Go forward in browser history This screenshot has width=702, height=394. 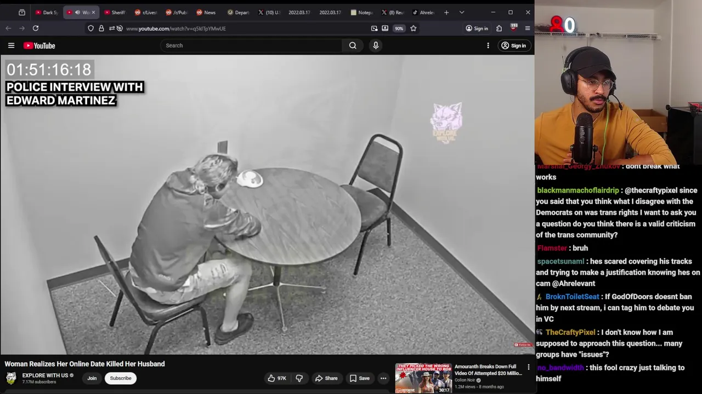(x=21, y=28)
